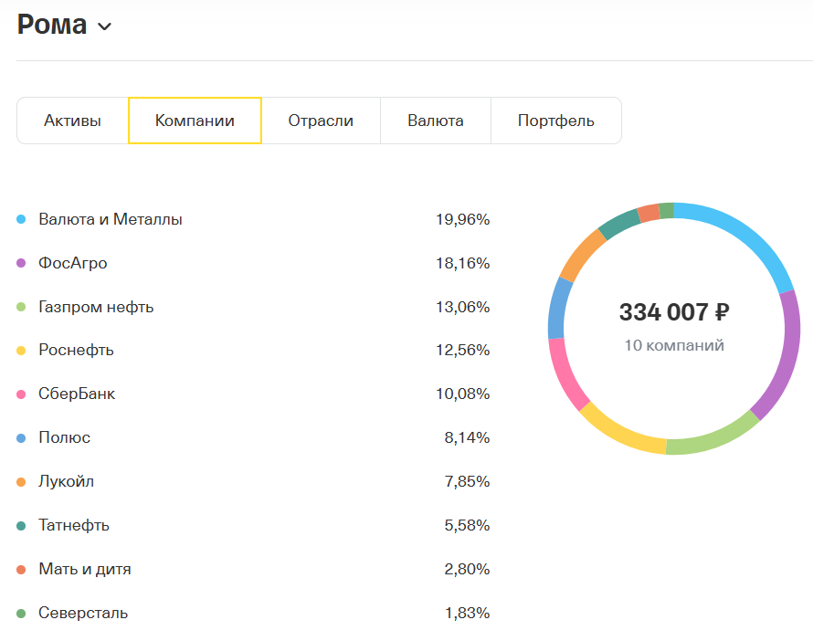Click the ФосАгро company name

[73, 263]
